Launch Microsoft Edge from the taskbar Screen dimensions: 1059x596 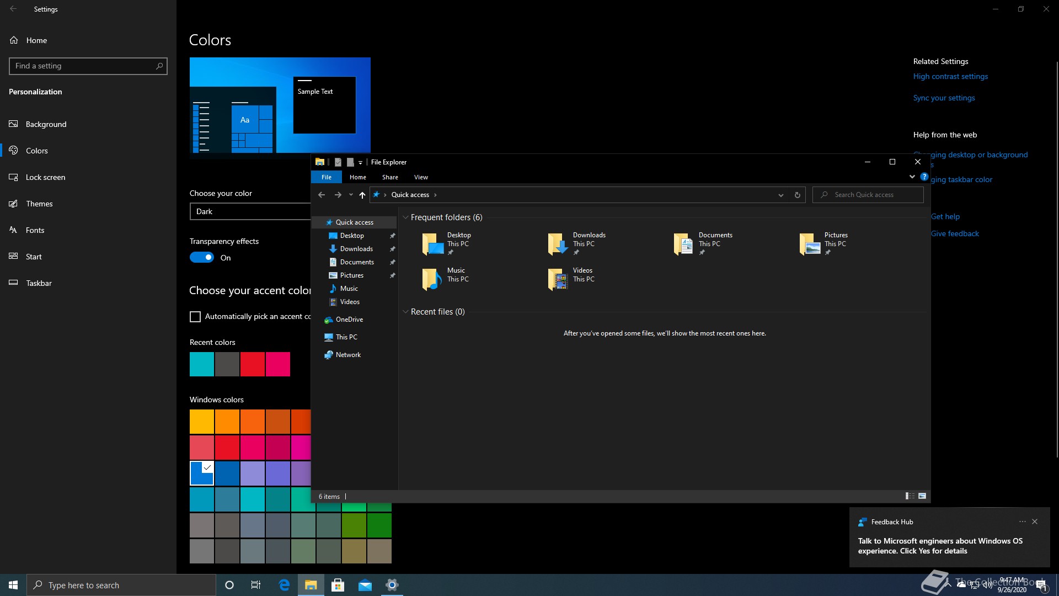[x=284, y=585]
